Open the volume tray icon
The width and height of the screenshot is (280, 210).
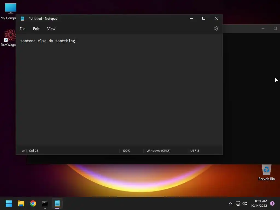pos(245,203)
